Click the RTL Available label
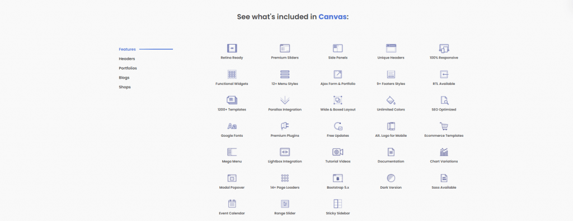Viewport: 573px width, 221px height. click(444, 84)
